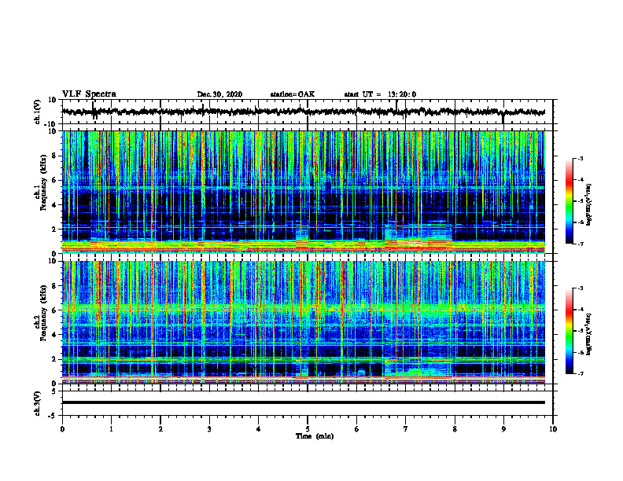Click time axis tick label 9

coord(503,429)
